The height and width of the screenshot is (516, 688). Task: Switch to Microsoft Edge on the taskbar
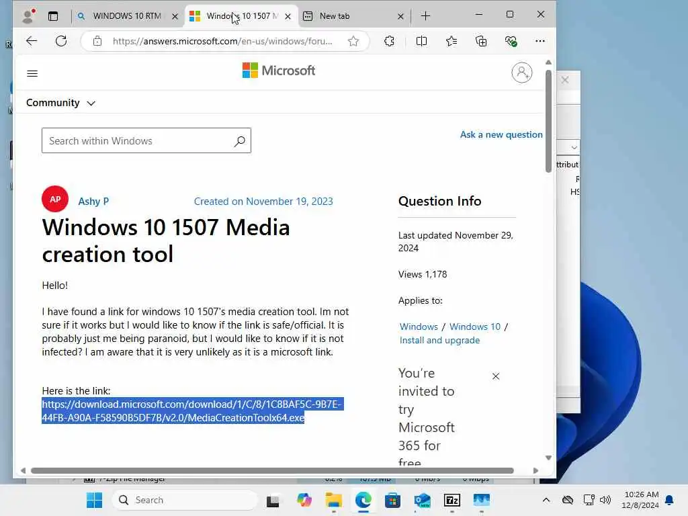[363, 500]
